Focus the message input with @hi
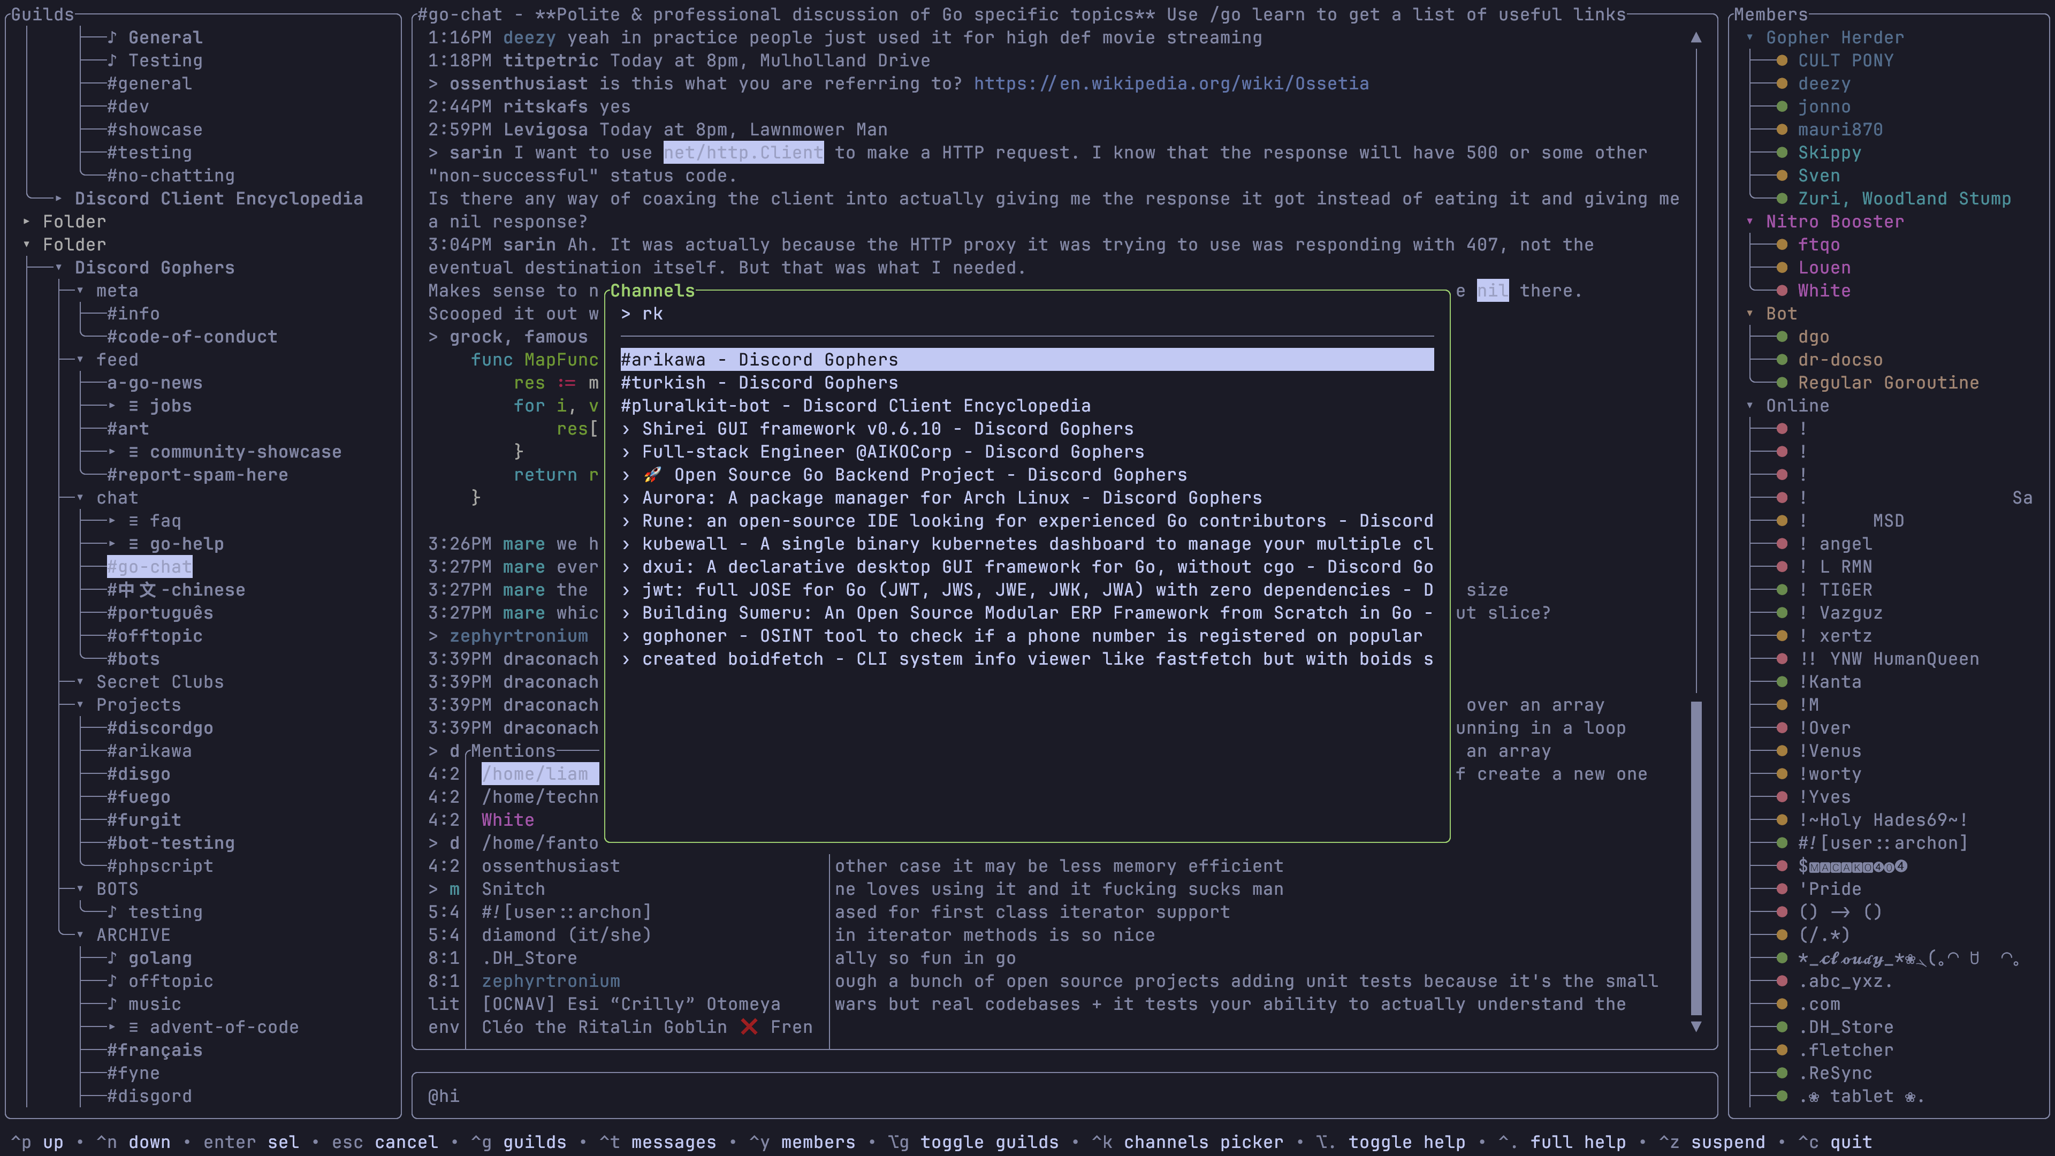Screen dimensions: 2055x1156 [1064, 1096]
